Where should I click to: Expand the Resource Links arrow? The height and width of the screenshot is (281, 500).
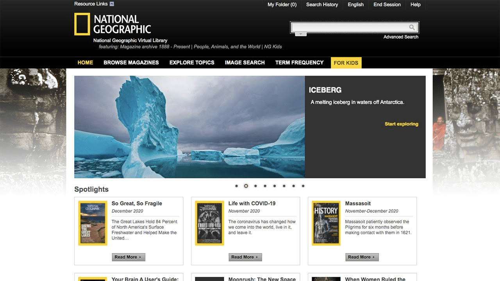(x=112, y=4)
